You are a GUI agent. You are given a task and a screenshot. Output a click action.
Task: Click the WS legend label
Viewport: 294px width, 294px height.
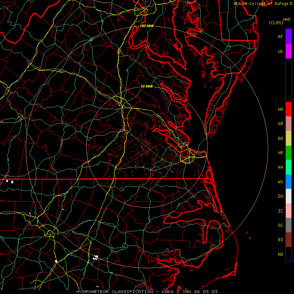click(280, 182)
